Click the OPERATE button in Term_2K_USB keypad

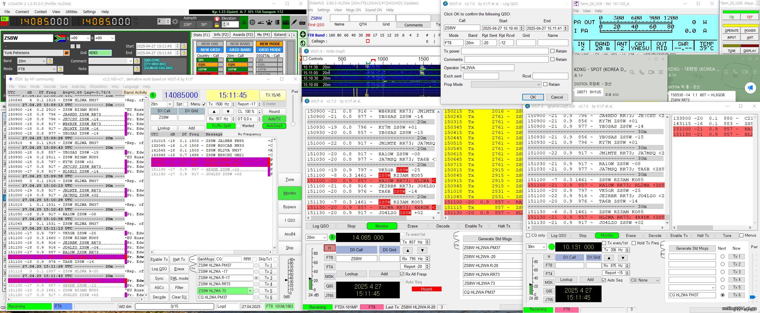(x=731, y=31)
